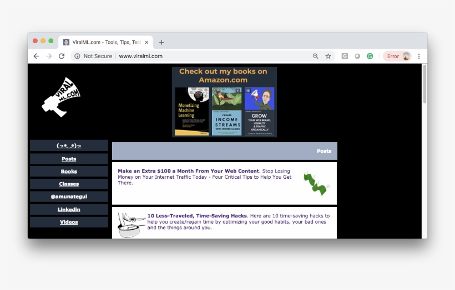Open the Videos menu item
This screenshot has width=455, height=290.
click(69, 222)
